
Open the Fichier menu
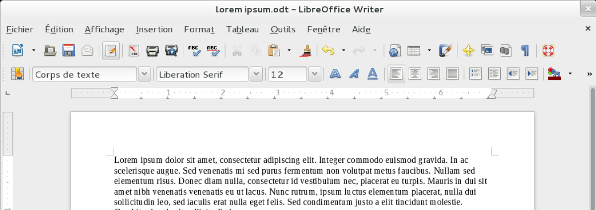click(20, 29)
